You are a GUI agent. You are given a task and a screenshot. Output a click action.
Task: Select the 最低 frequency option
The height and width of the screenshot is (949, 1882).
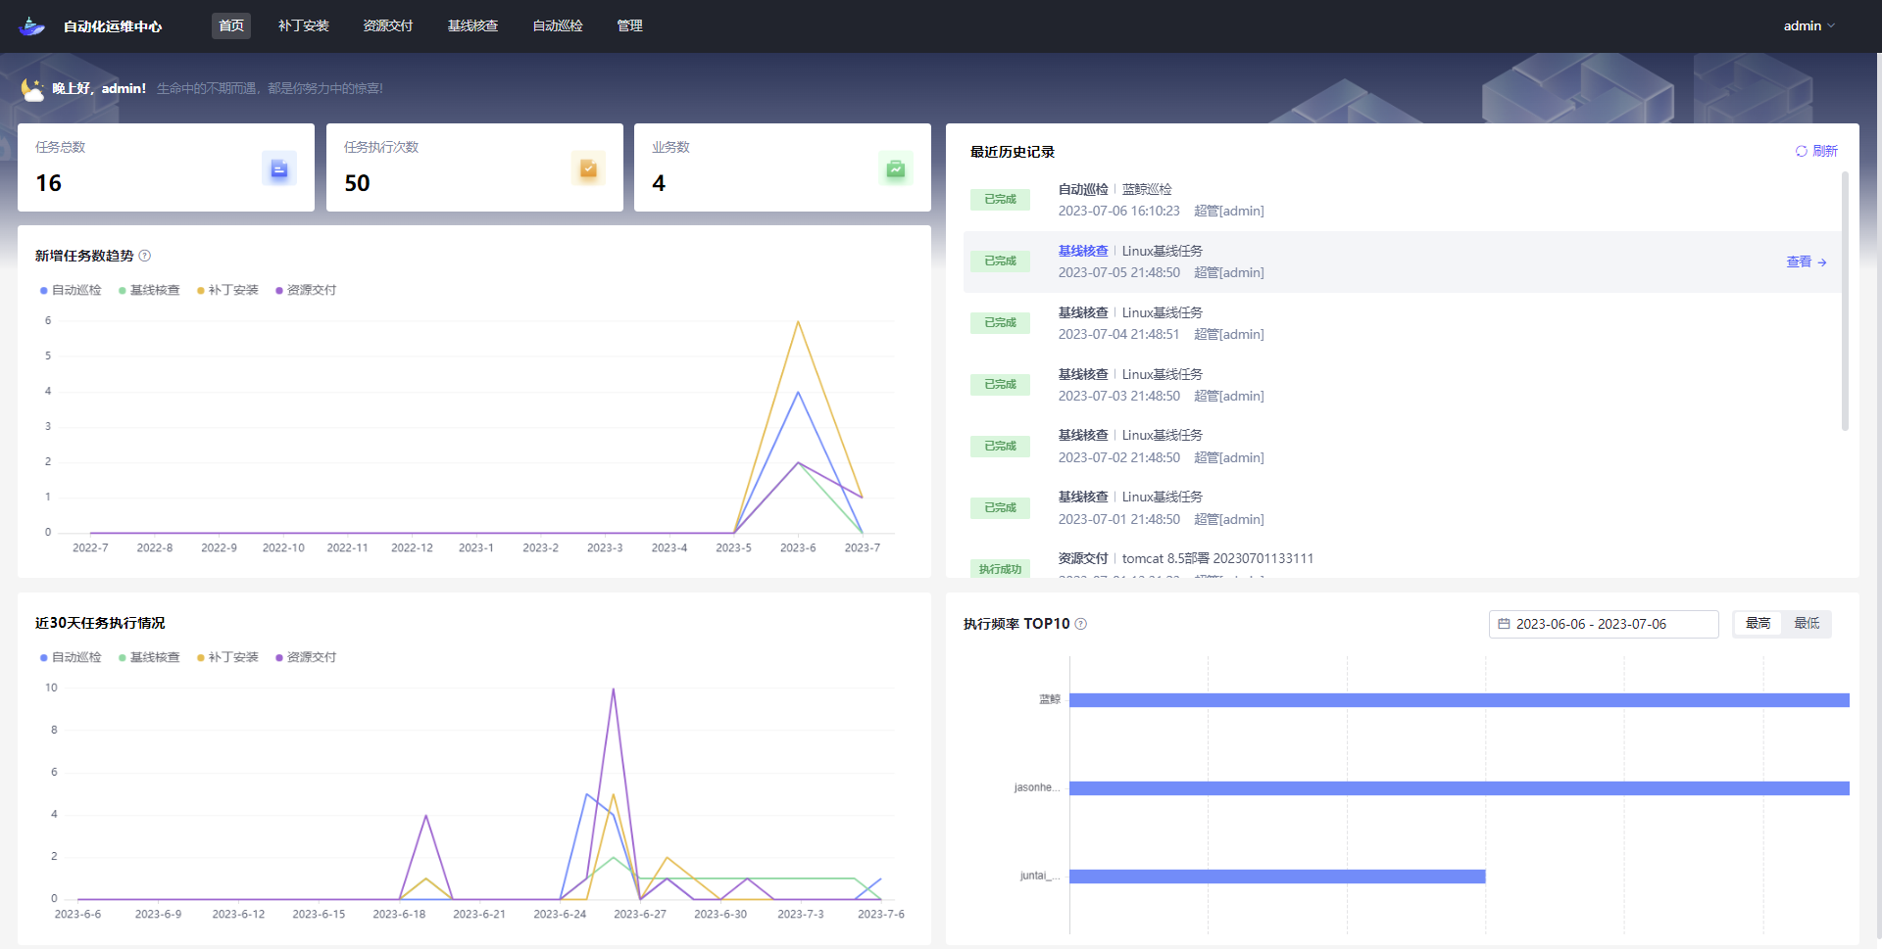(1807, 624)
